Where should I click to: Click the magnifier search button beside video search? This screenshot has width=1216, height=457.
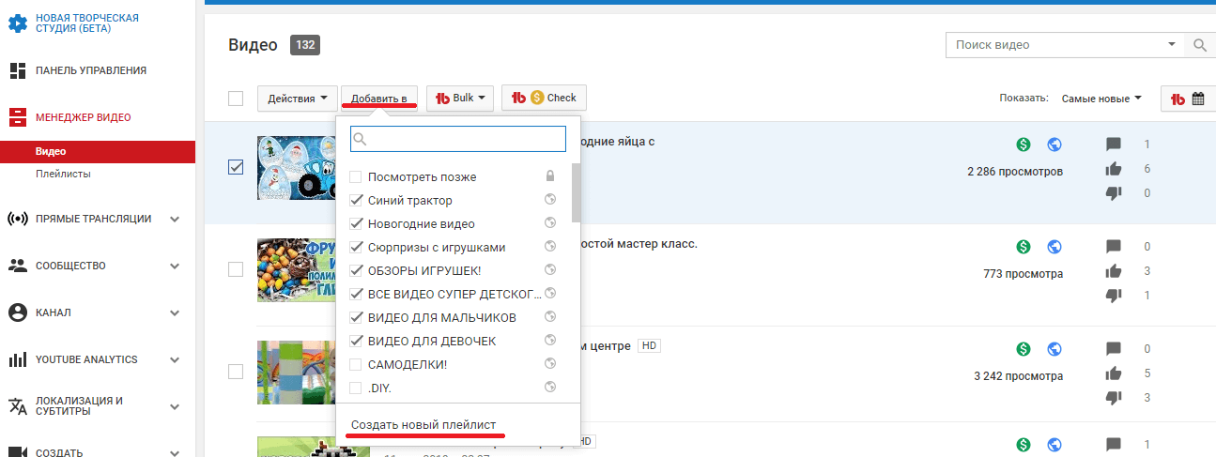[1199, 45]
